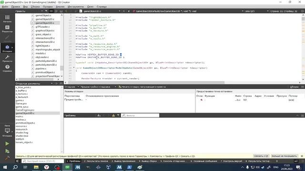Switch to 2 Search Results tab
This screenshot has height=171, width=305.
[x=96, y=161]
